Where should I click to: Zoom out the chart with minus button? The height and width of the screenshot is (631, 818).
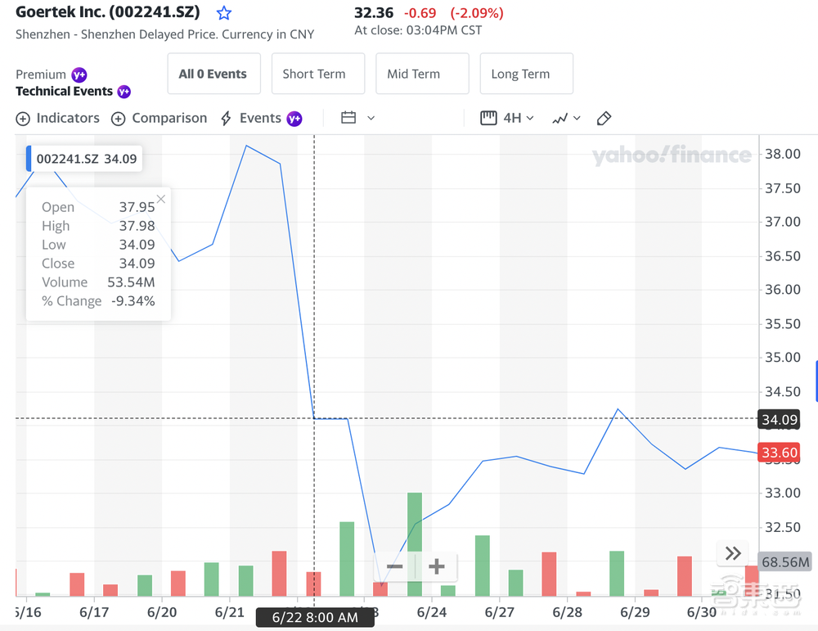395,566
